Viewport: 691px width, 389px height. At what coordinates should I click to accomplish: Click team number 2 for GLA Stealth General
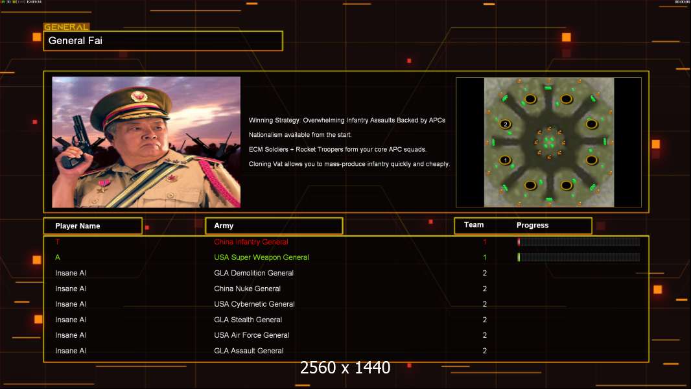click(x=485, y=320)
